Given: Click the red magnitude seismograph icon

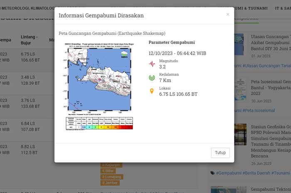Looking at the screenshot, I should click(152, 64).
